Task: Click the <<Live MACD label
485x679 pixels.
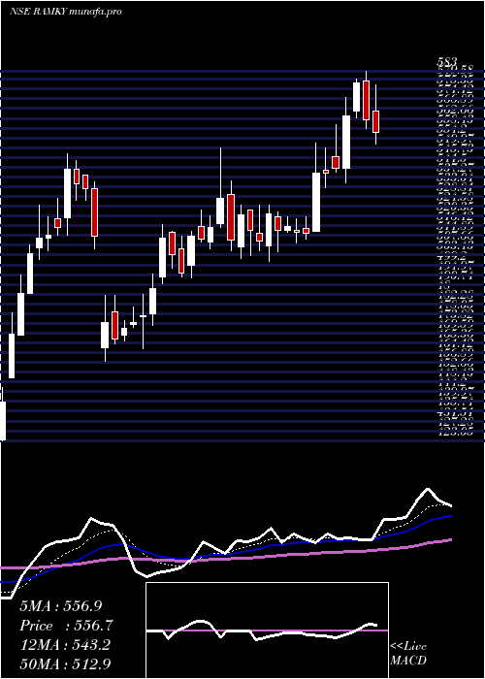Action: 408,653
